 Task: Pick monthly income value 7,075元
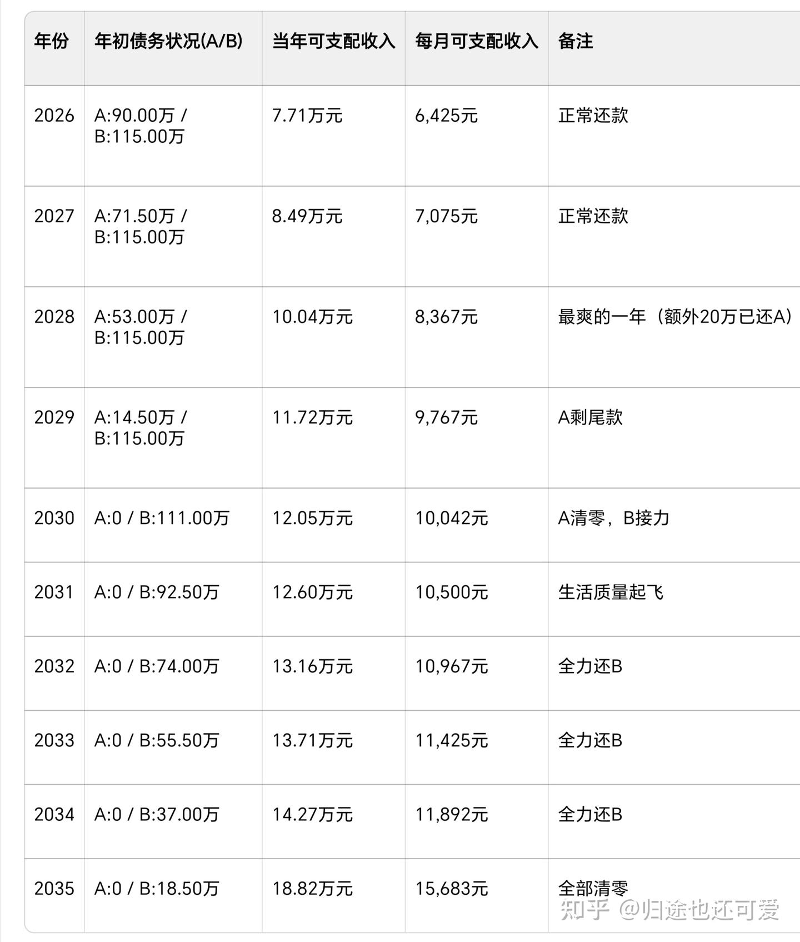pyautogui.click(x=447, y=216)
